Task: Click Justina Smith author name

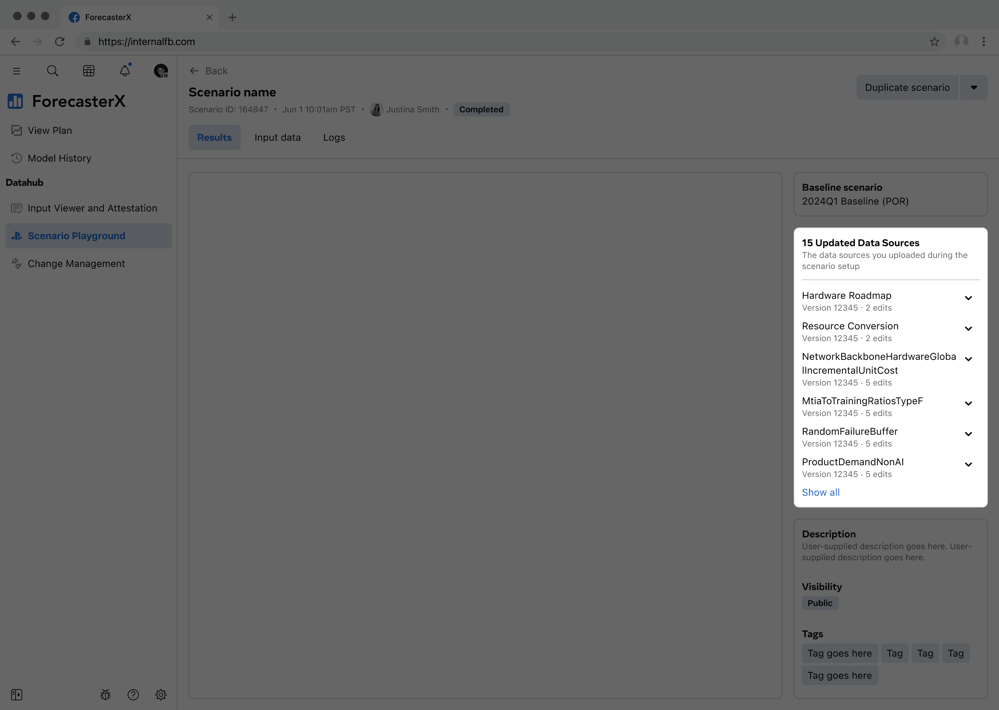Action: (x=412, y=109)
